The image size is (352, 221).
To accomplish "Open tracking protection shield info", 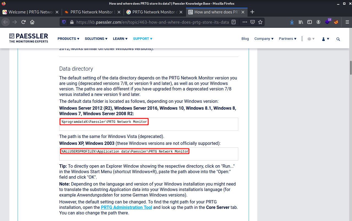I will (x=64, y=22).
